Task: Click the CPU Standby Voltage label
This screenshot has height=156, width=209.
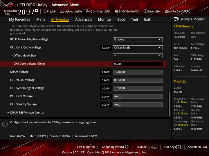Action: click(x=24, y=104)
